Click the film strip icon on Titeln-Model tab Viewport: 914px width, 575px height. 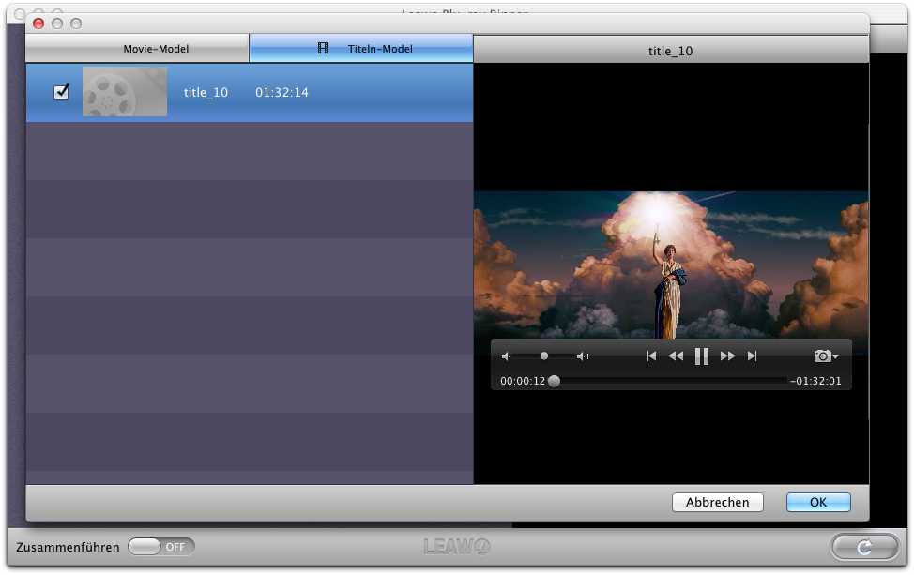[323, 48]
